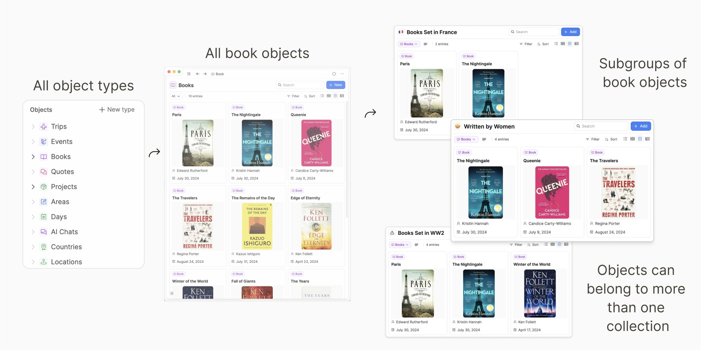Click the AI Chats icon
701x350 pixels.
pos(44,232)
